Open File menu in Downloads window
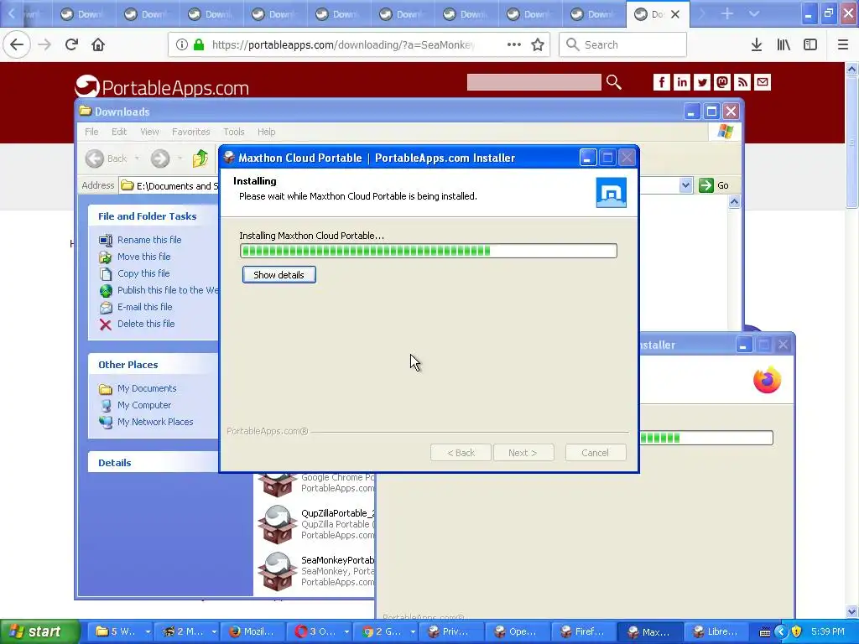Screen dimensions: 859x644 [x=91, y=132]
